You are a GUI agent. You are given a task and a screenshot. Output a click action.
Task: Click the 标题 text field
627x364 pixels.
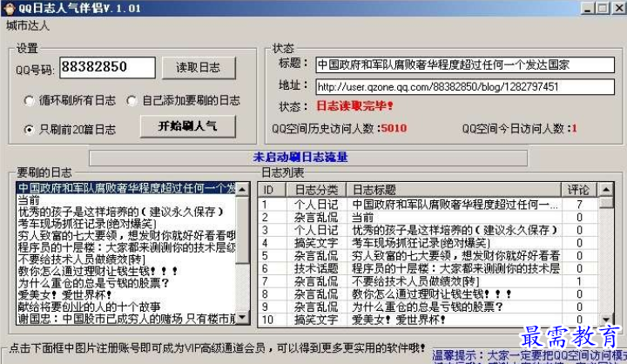[x=465, y=64]
